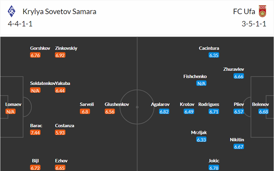Viewport: 274px width, 171px height.
Task: Select goalkeeper Belenov's name
Action: (261, 105)
